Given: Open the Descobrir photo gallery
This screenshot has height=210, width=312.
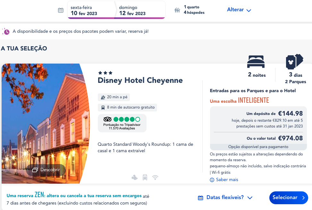Looking at the screenshot, I should [46, 170].
